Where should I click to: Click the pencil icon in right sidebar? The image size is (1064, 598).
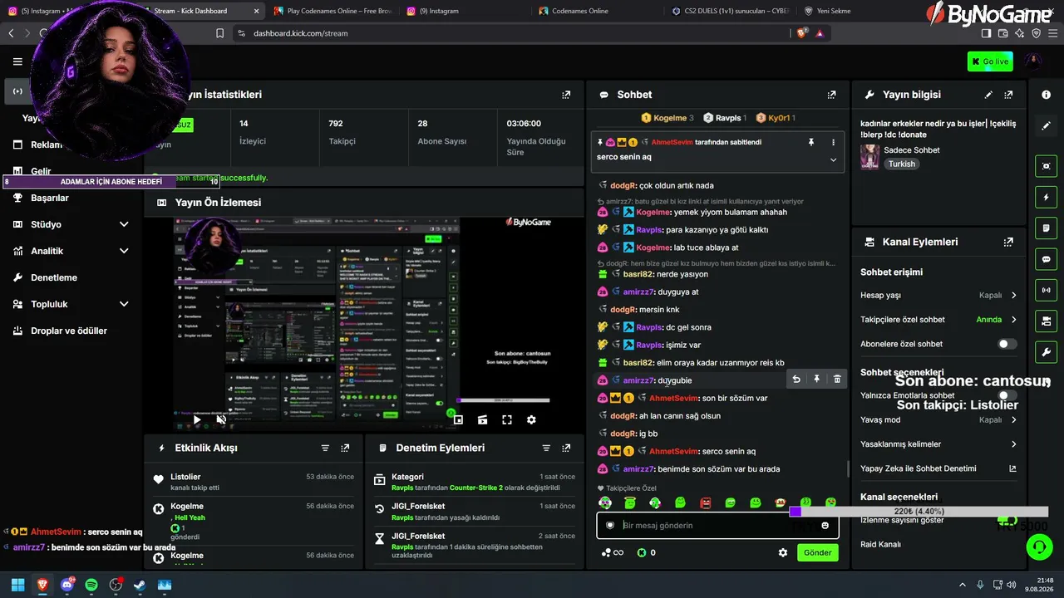point(1046,125)
